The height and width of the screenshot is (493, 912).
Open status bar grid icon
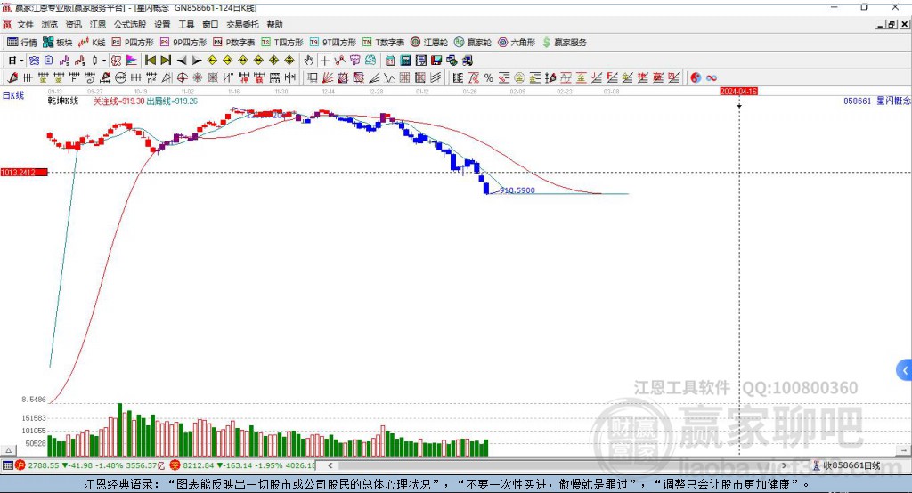(7, 465)
